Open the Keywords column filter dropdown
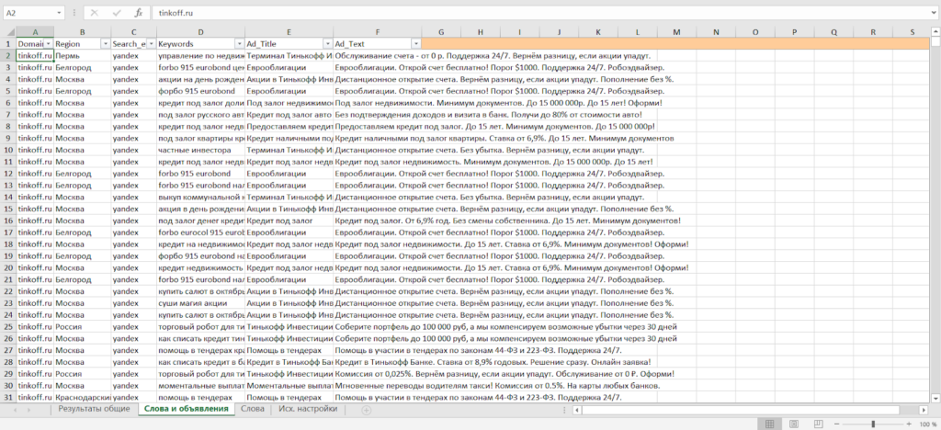941x430 pixels. (240, 44)
